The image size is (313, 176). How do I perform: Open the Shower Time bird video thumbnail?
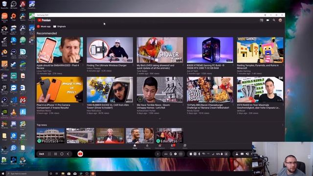coord(160,50)
